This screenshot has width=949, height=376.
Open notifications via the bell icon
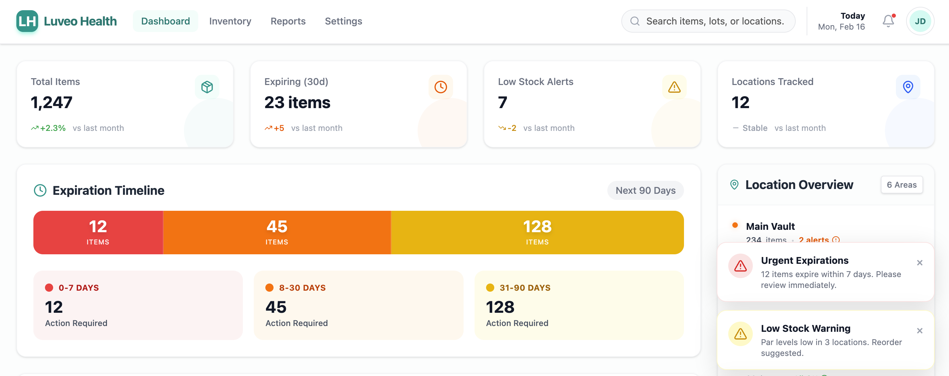tap(888, 21)
